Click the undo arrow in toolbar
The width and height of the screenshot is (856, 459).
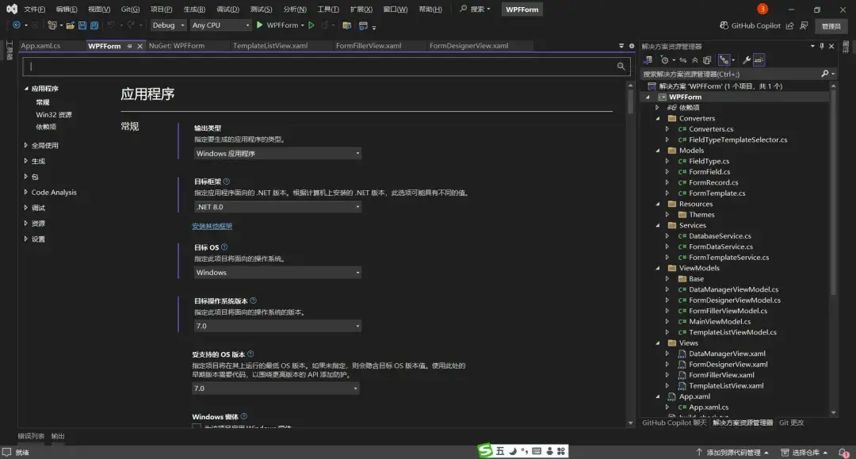pos(111,25)
